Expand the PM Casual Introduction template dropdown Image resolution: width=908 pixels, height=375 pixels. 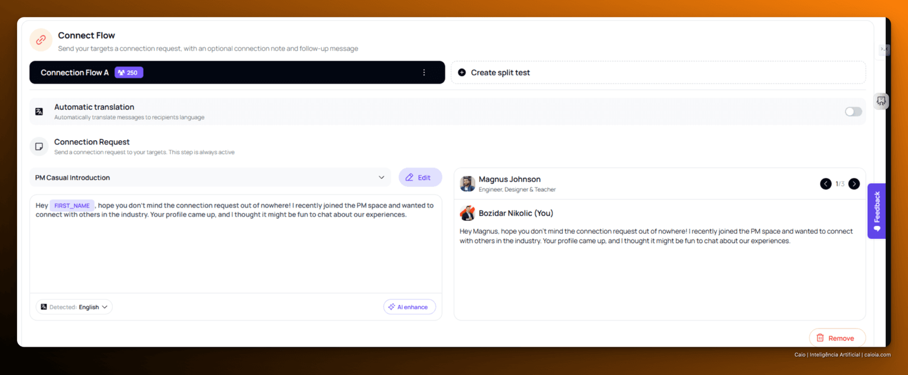[210, 178]
